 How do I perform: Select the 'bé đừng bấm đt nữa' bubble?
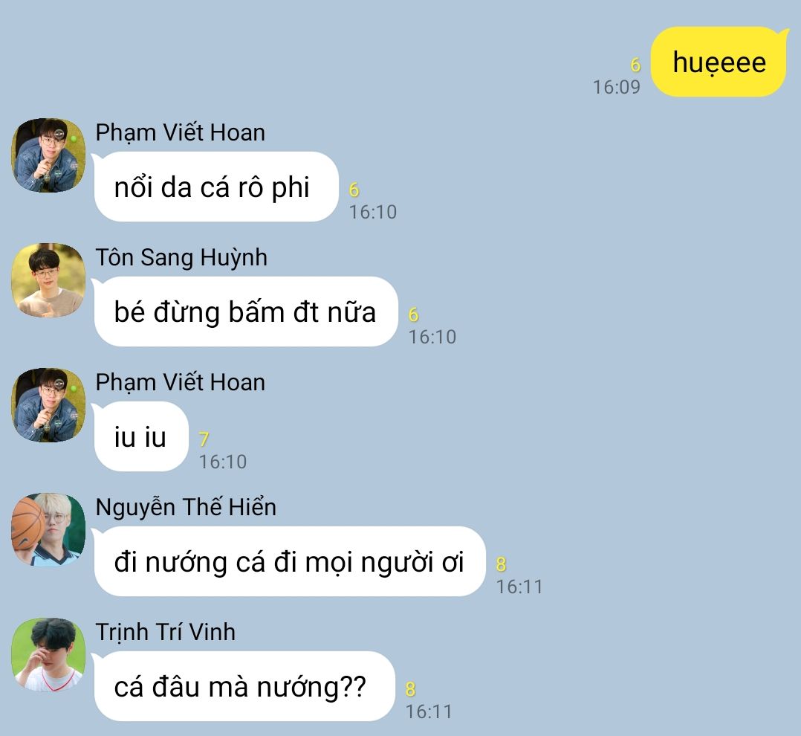coord(244,311)
